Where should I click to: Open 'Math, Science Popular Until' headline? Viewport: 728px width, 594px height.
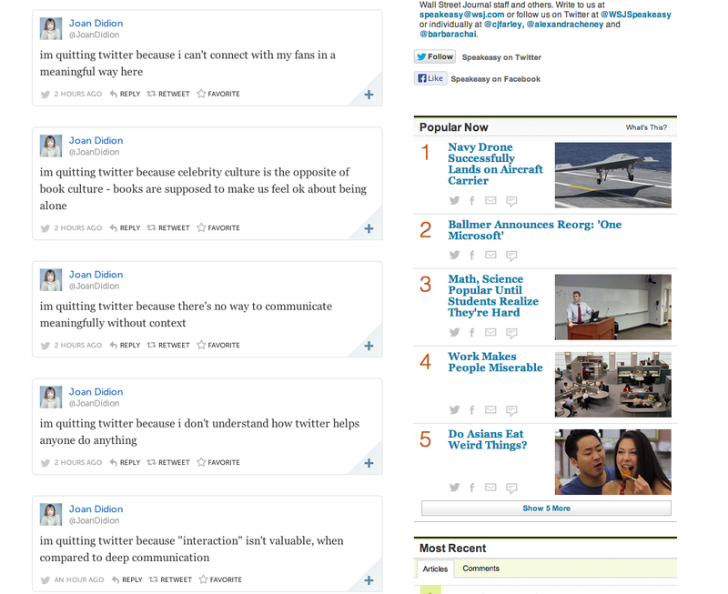[x=493, y=296]
